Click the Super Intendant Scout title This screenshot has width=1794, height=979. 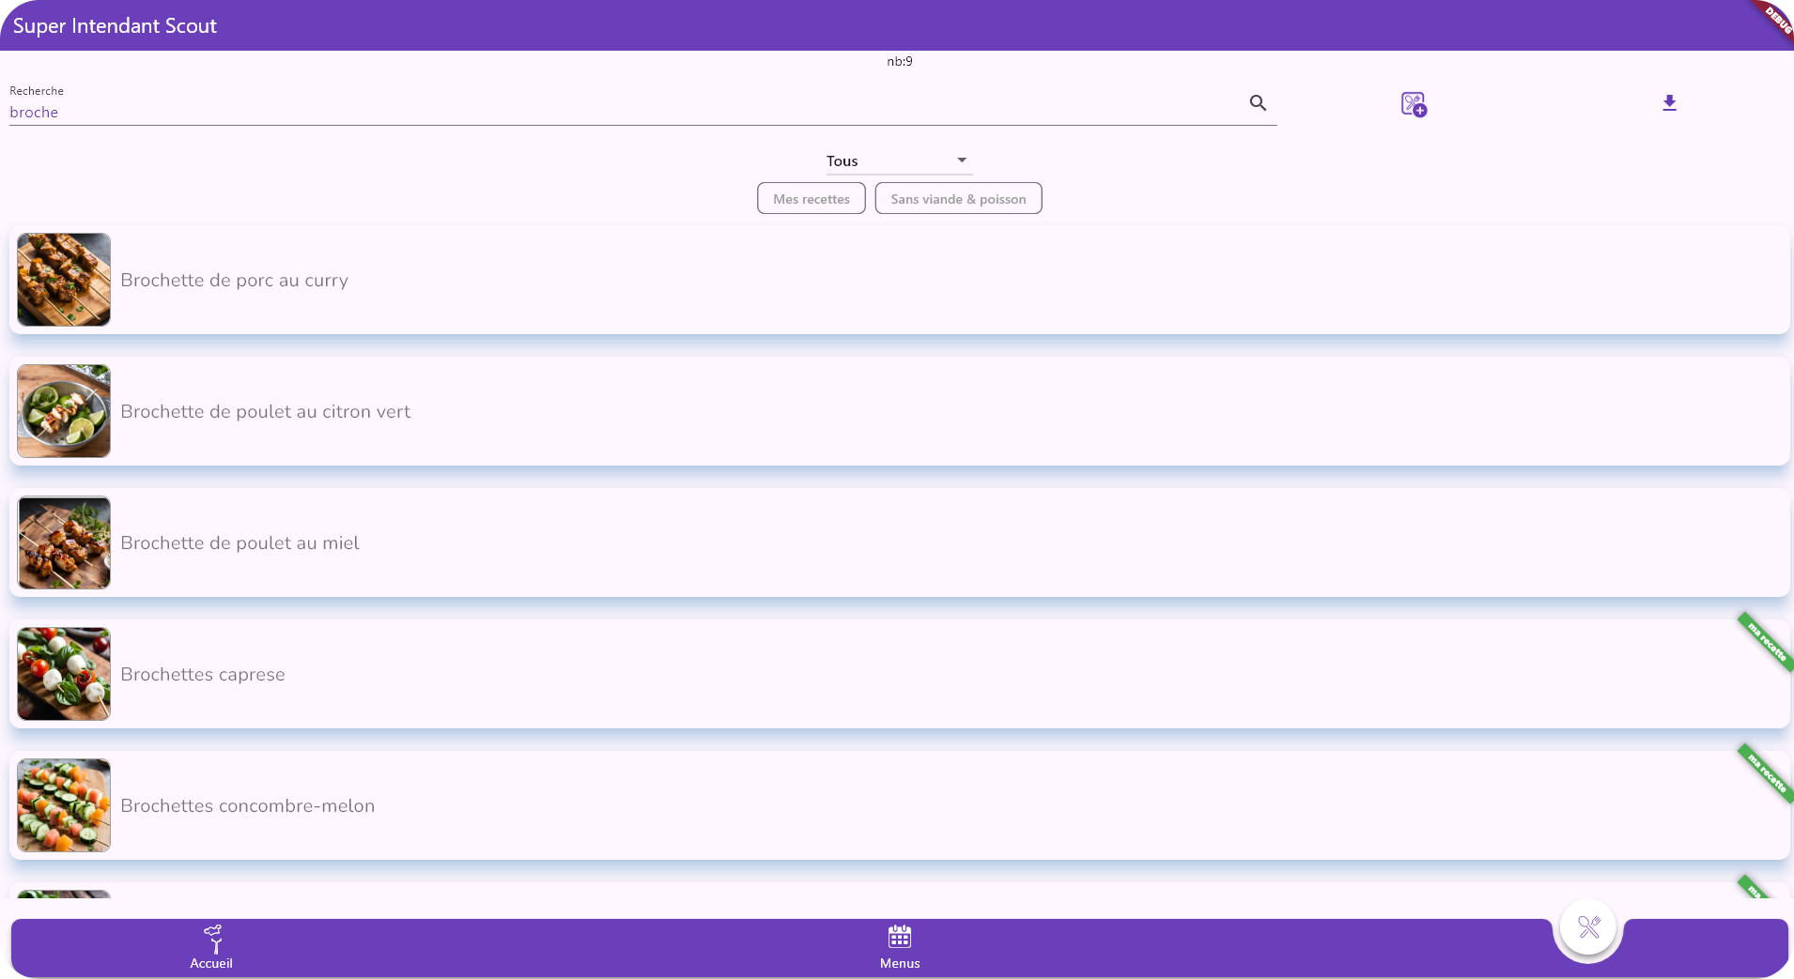[x=115, y=25]
